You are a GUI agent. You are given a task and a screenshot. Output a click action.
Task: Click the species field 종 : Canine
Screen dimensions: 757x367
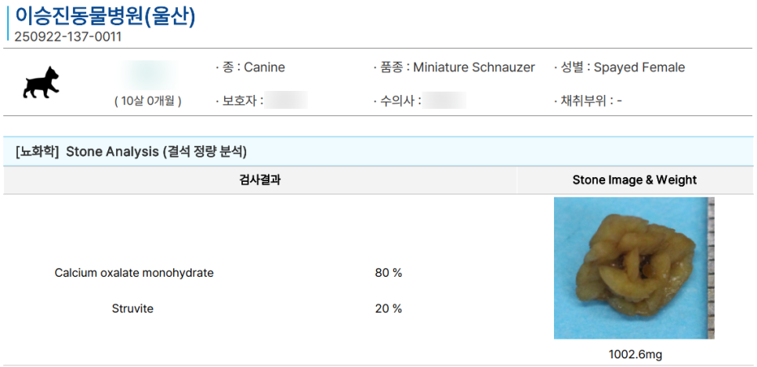coord(251,67)
